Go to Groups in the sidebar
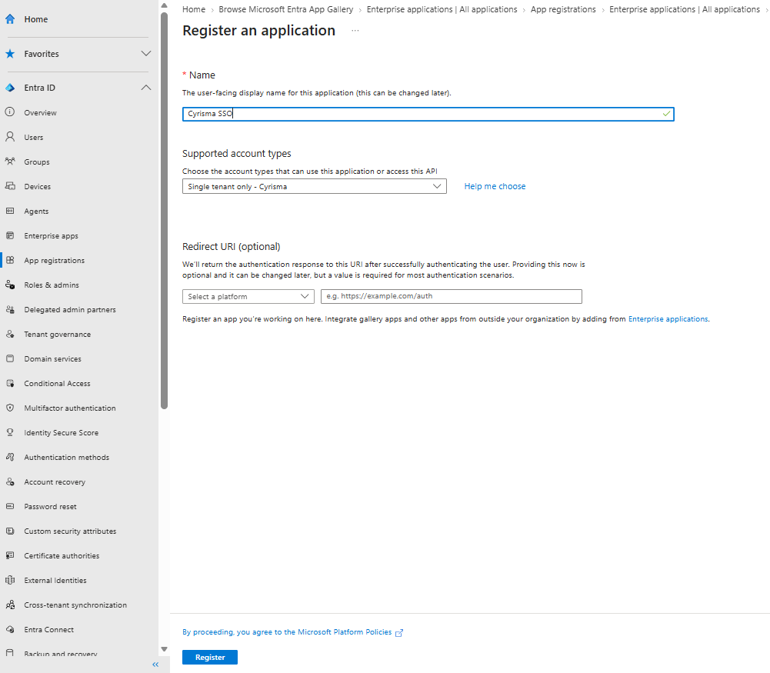The image size is (770, 673). [37, 162]
